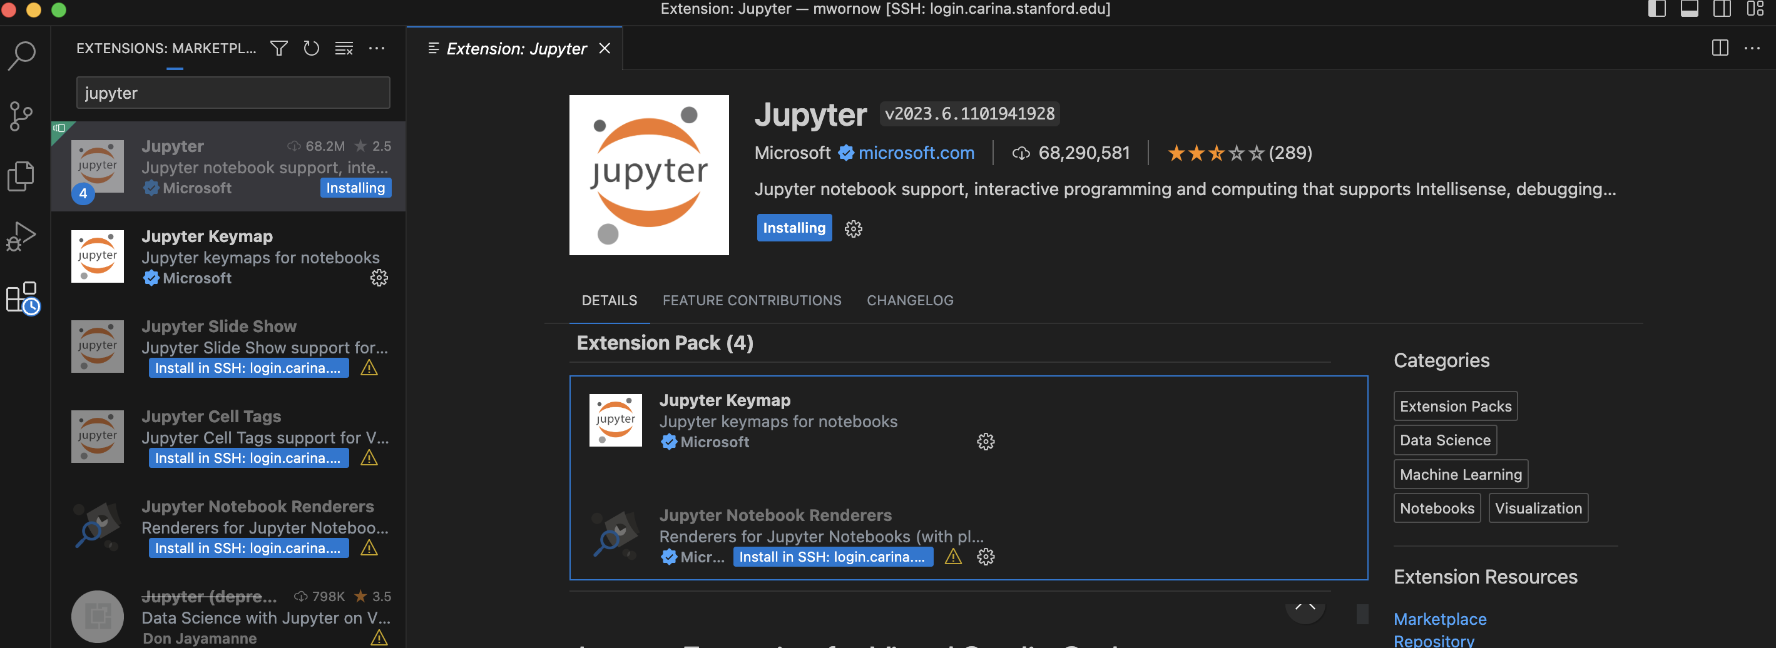Click the Installing button in the Jupyter extension page header

[x=794, y=228]
